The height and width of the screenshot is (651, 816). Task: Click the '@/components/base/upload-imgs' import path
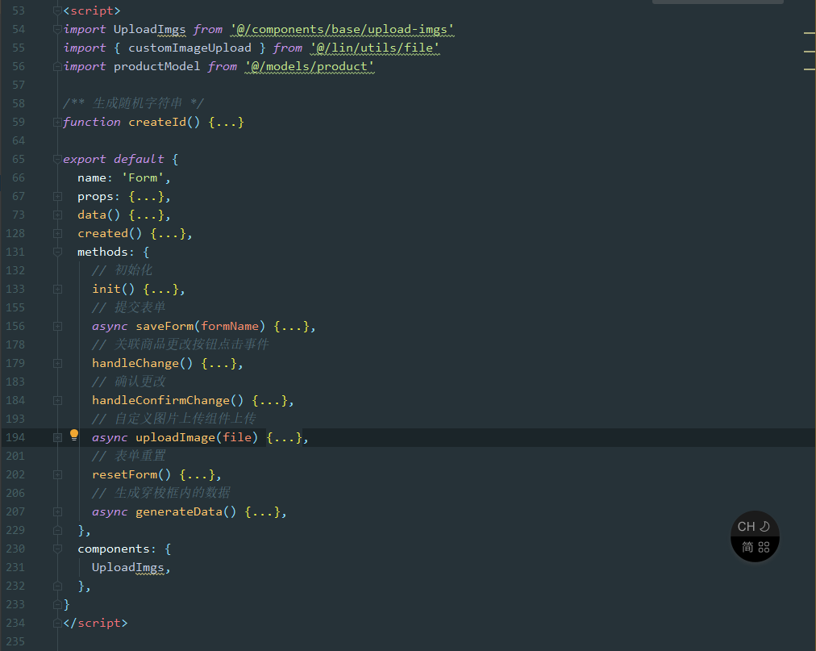tap(342, 30)
